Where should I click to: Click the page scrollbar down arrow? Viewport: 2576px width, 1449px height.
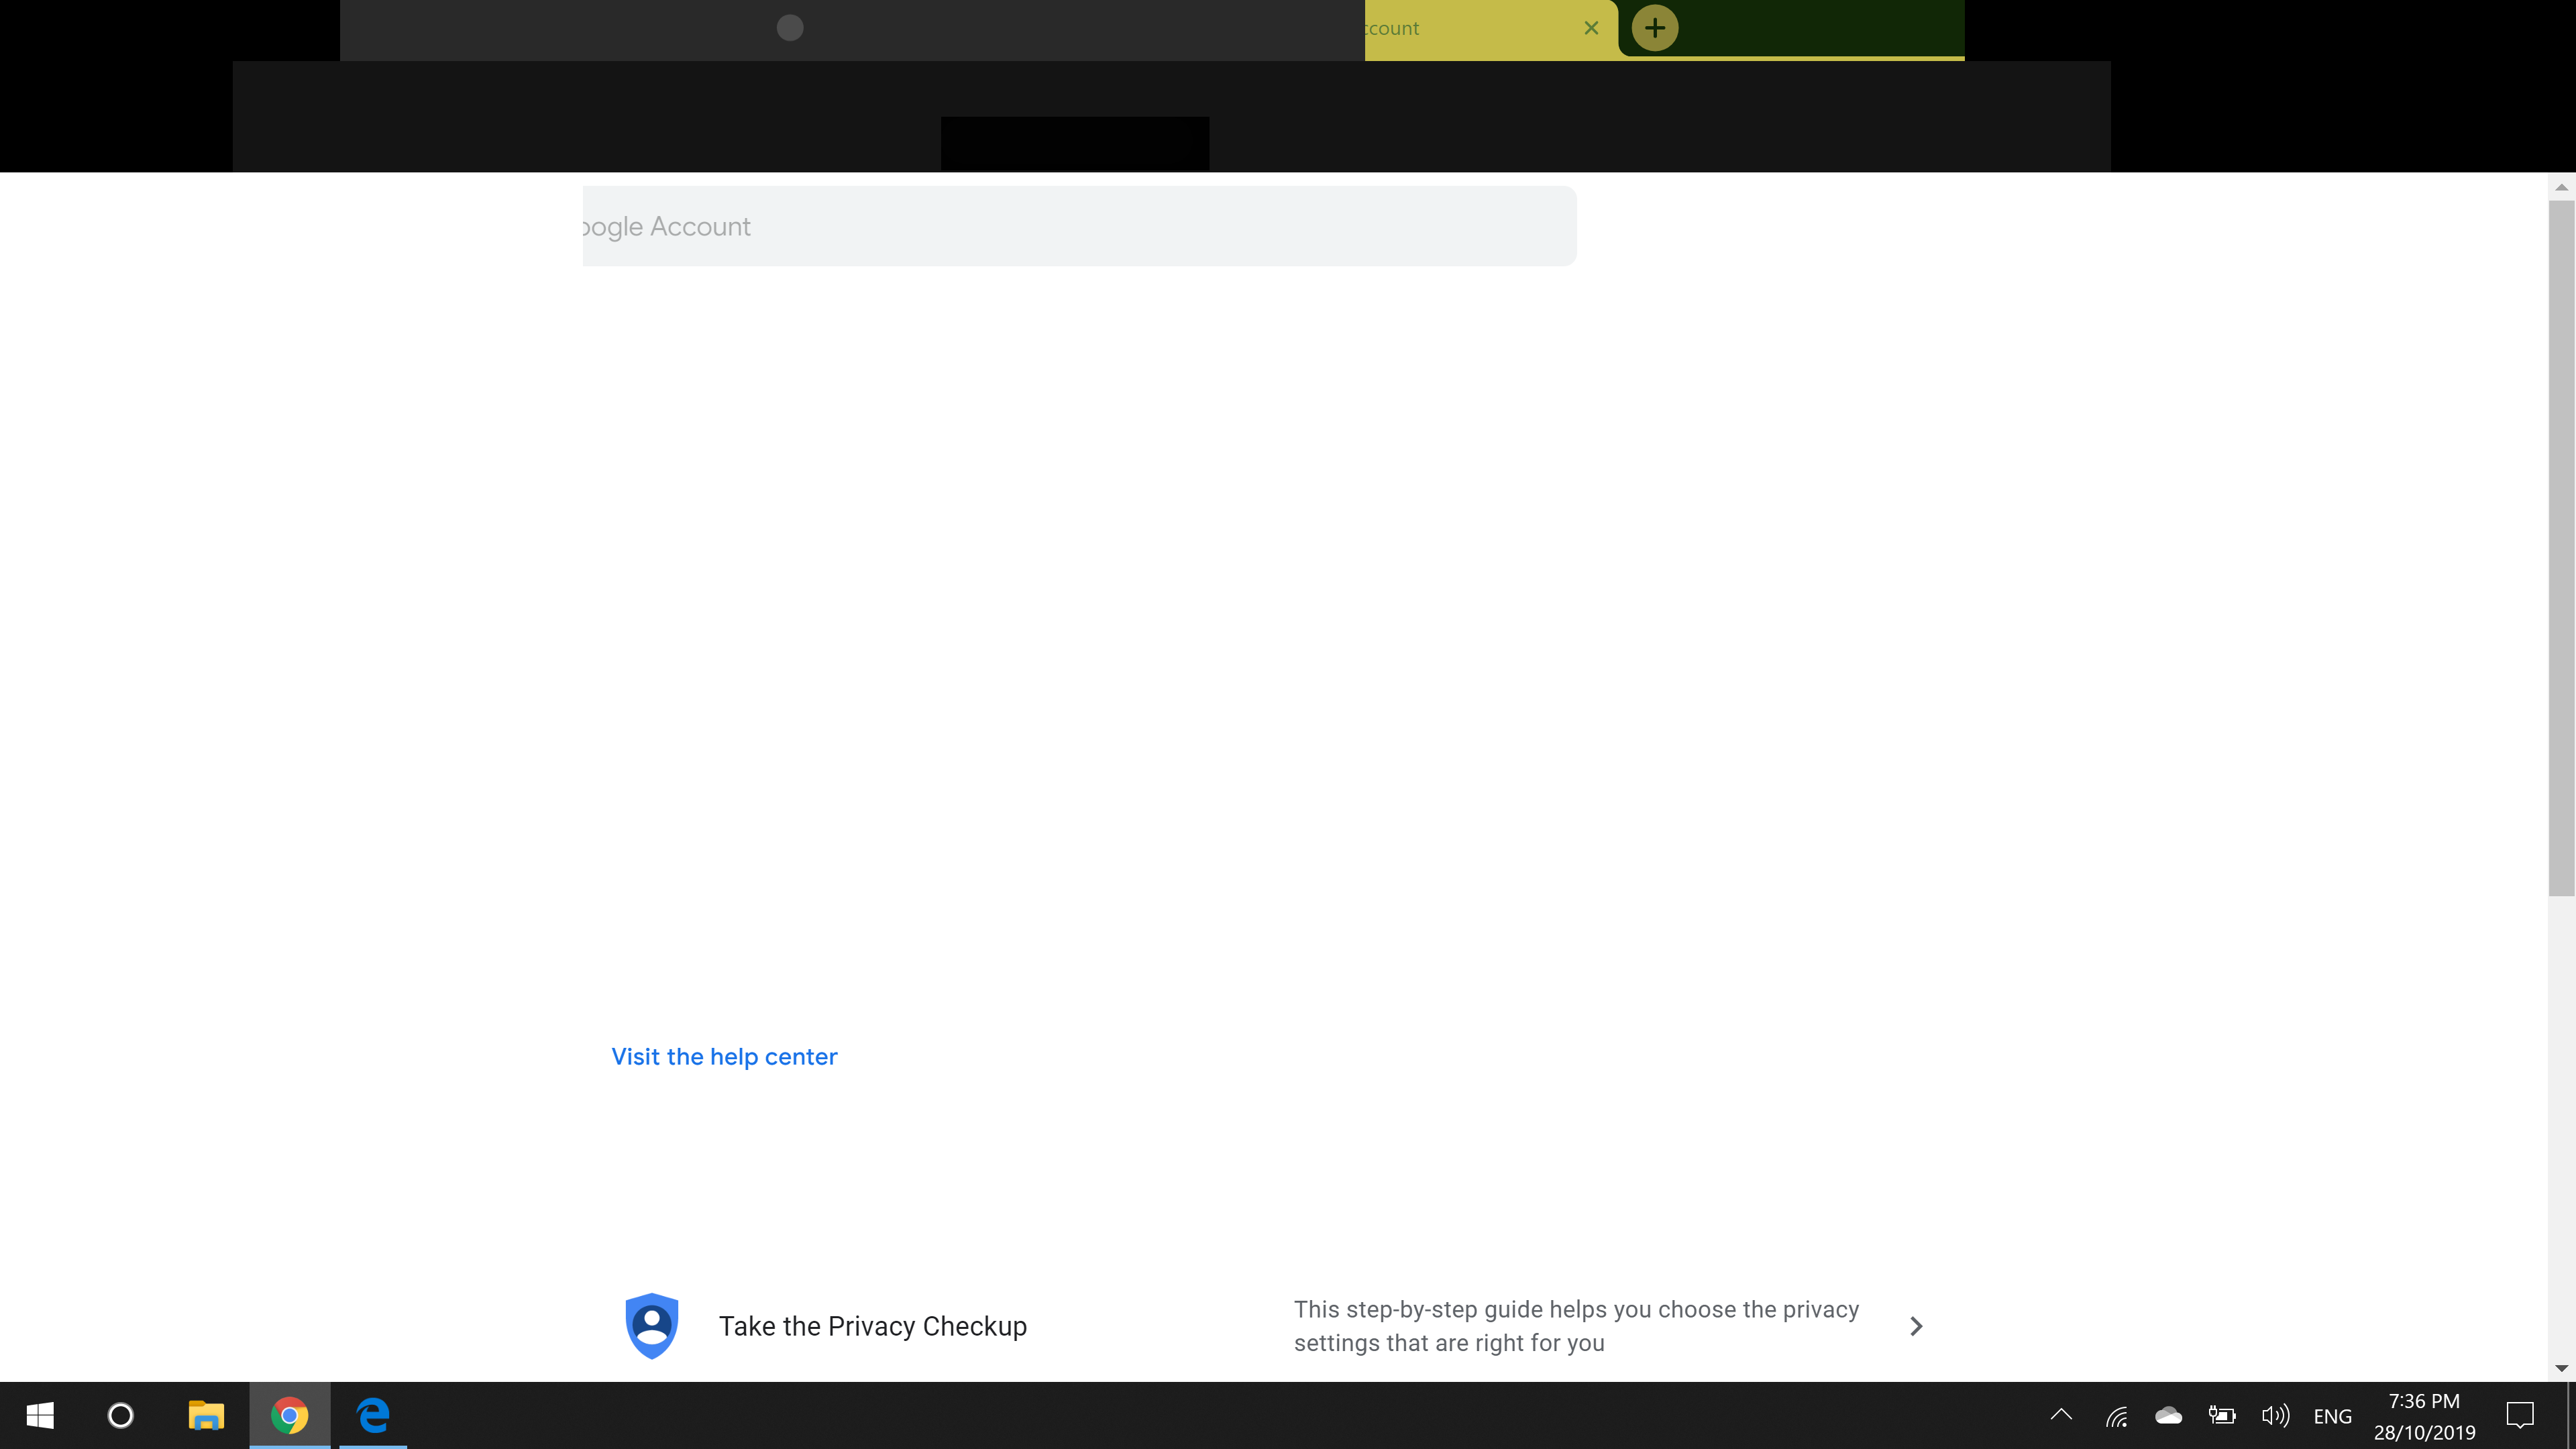pyautogui.click(x=2561, y=1368)
